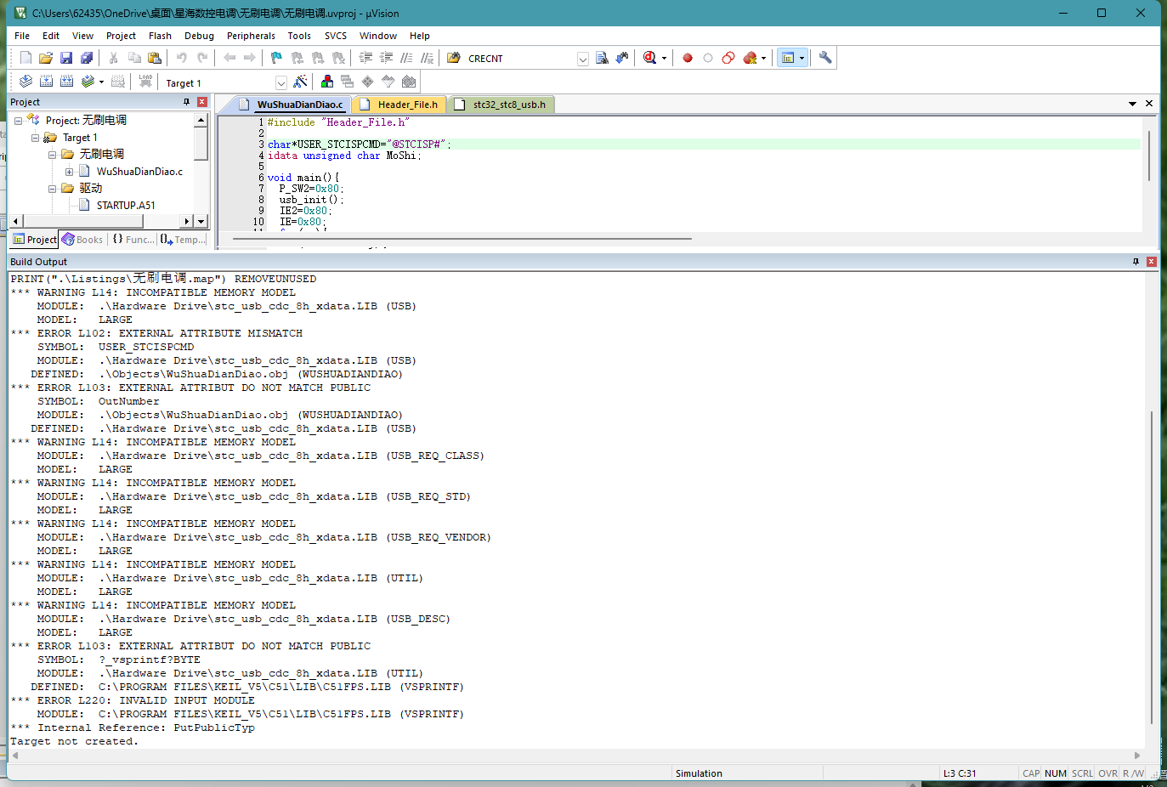
Task: Open the Debug menu
Action: tap(199, 36)
